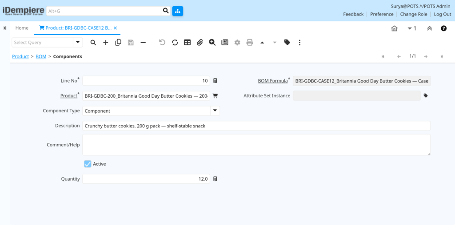Print using the printer icon
The height and width of the screenshot is (225, 455).
pyautogui.click(x=250, y=43)
